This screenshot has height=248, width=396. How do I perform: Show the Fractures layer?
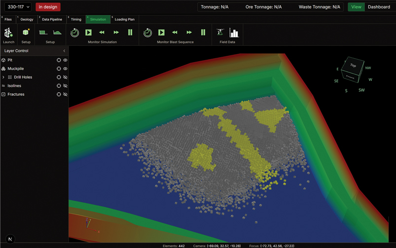click(x=65, y=94)
